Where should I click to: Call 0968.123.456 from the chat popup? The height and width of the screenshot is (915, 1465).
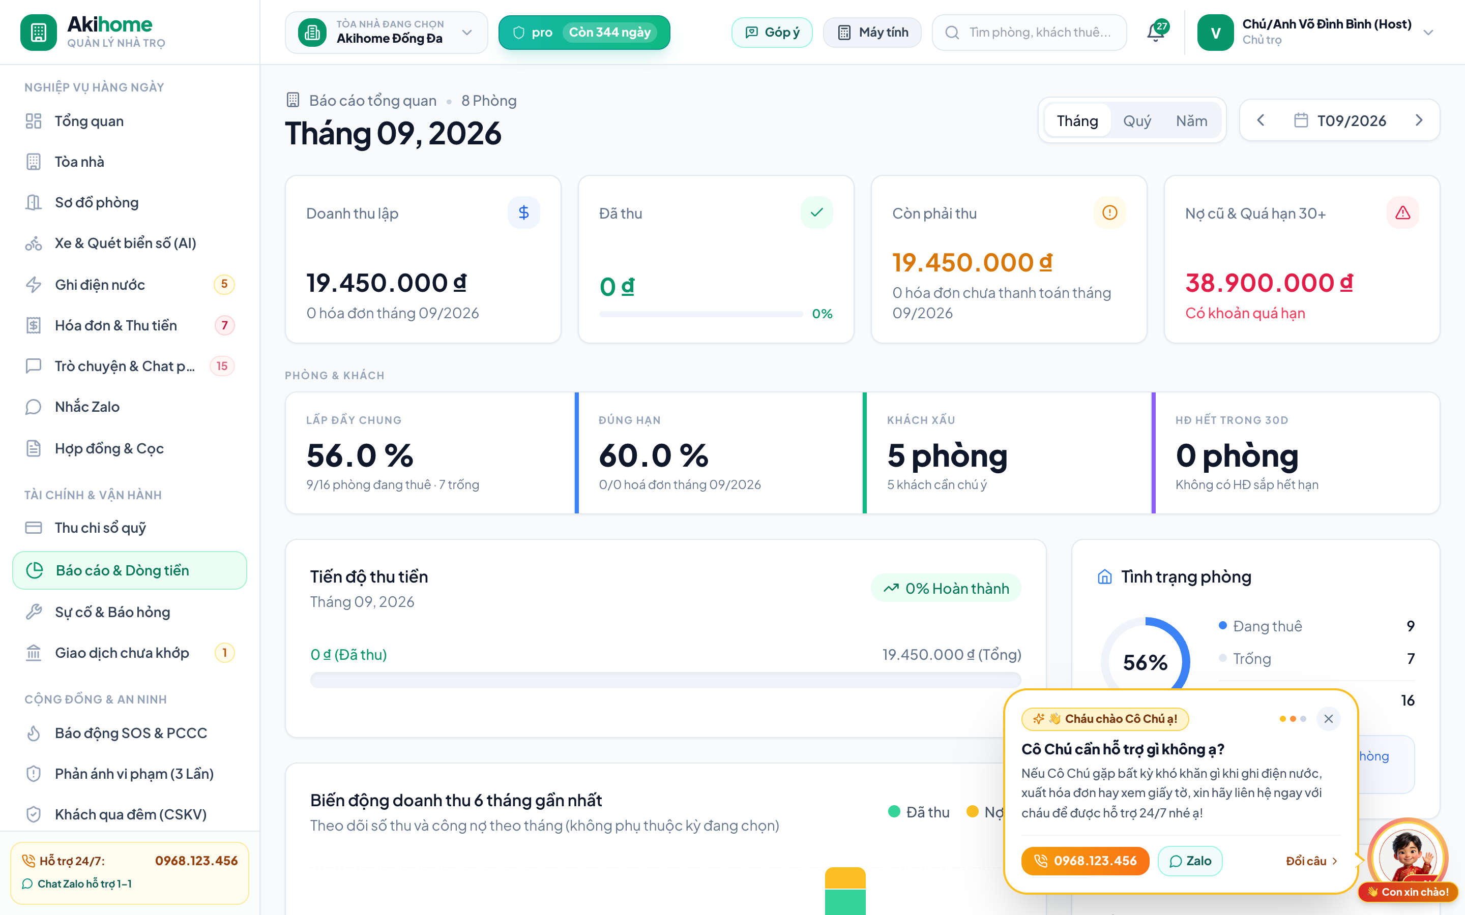click(1085, 861)
